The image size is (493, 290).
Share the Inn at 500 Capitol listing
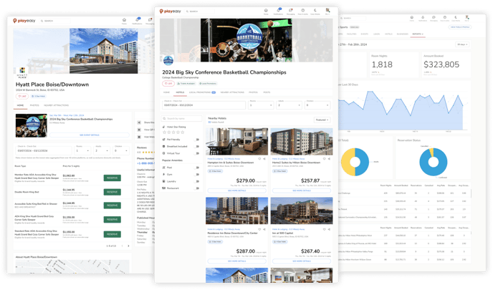click(329, 229)
